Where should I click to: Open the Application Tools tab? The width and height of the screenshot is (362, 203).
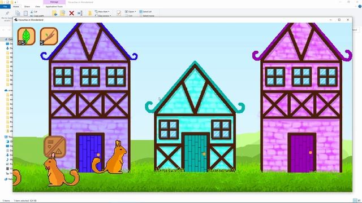54,7
